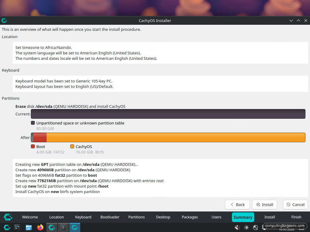Click 'Keyboard model has been set' line
The width and height of the screenshot is (310, 232).
(x=64, y=81)
